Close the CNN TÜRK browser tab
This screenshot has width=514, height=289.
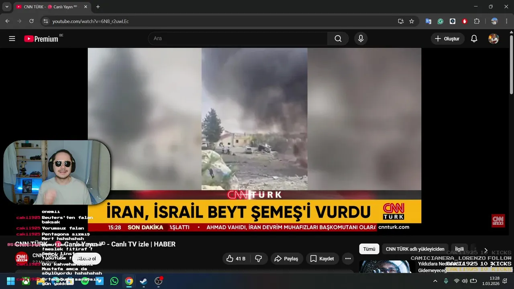(86, 7)
